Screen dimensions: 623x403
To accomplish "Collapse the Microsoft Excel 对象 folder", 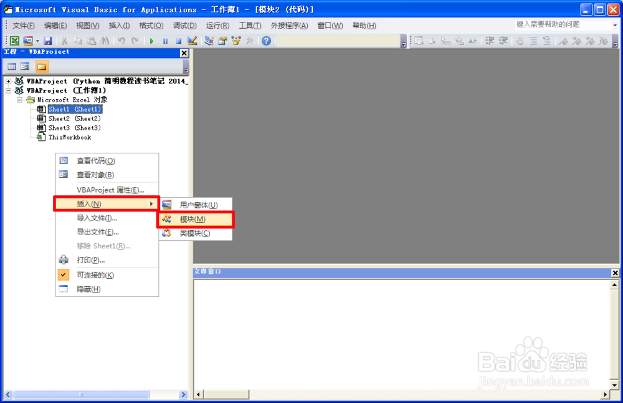I will coord(19,100).
